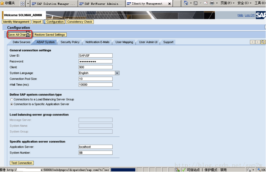The image size is (266, 172).
Task: Select Connection to a Specific Application Server
Action: coord(11,104)
